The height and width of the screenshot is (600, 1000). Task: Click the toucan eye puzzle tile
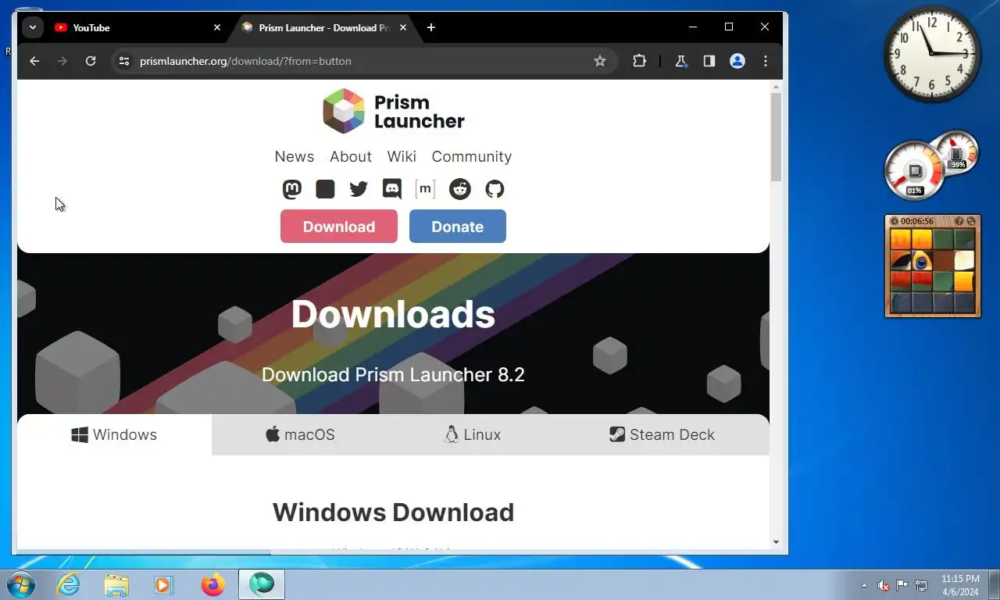point(922,261)
